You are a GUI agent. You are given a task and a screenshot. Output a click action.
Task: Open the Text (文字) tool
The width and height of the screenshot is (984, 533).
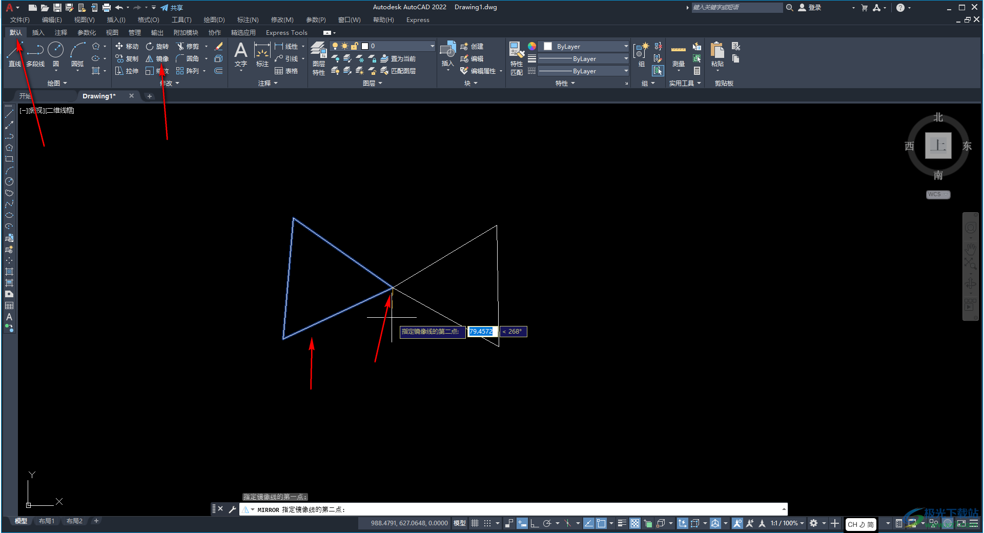click(241, 54)
